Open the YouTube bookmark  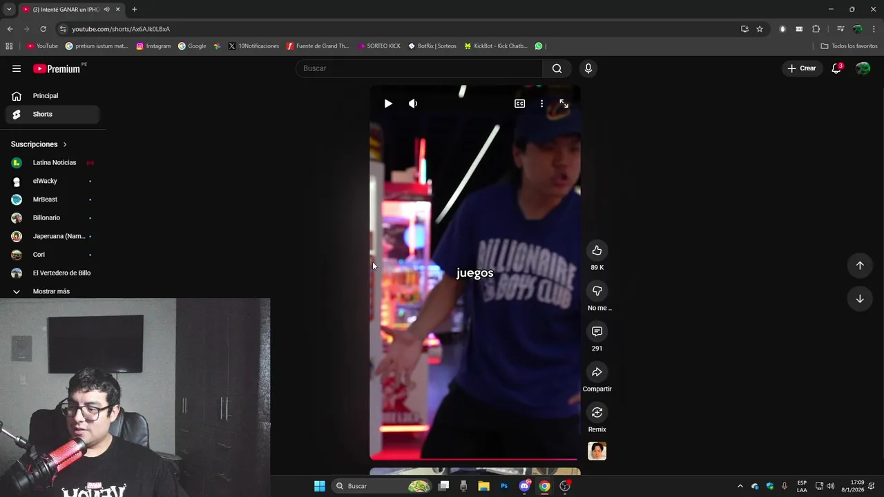(x=42, y=46)
